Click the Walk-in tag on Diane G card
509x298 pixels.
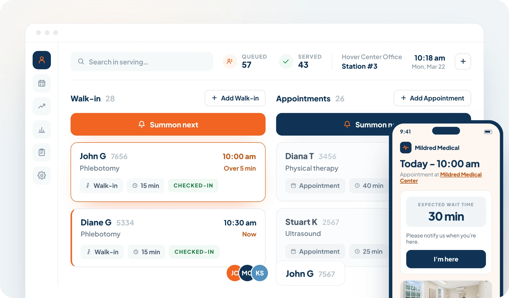[102, 252]
